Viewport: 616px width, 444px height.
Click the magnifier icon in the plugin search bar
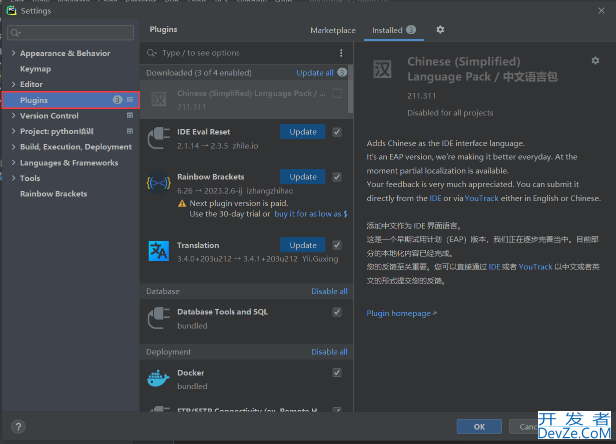pyautogui.click(x=151, y=53)
